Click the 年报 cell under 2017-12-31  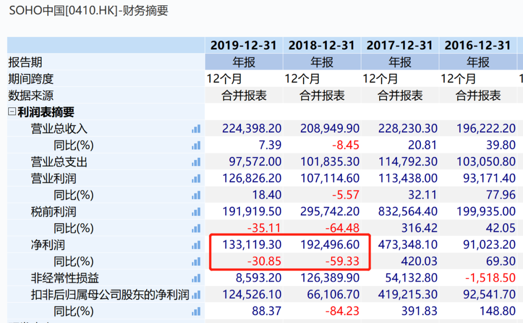[400, 62]
